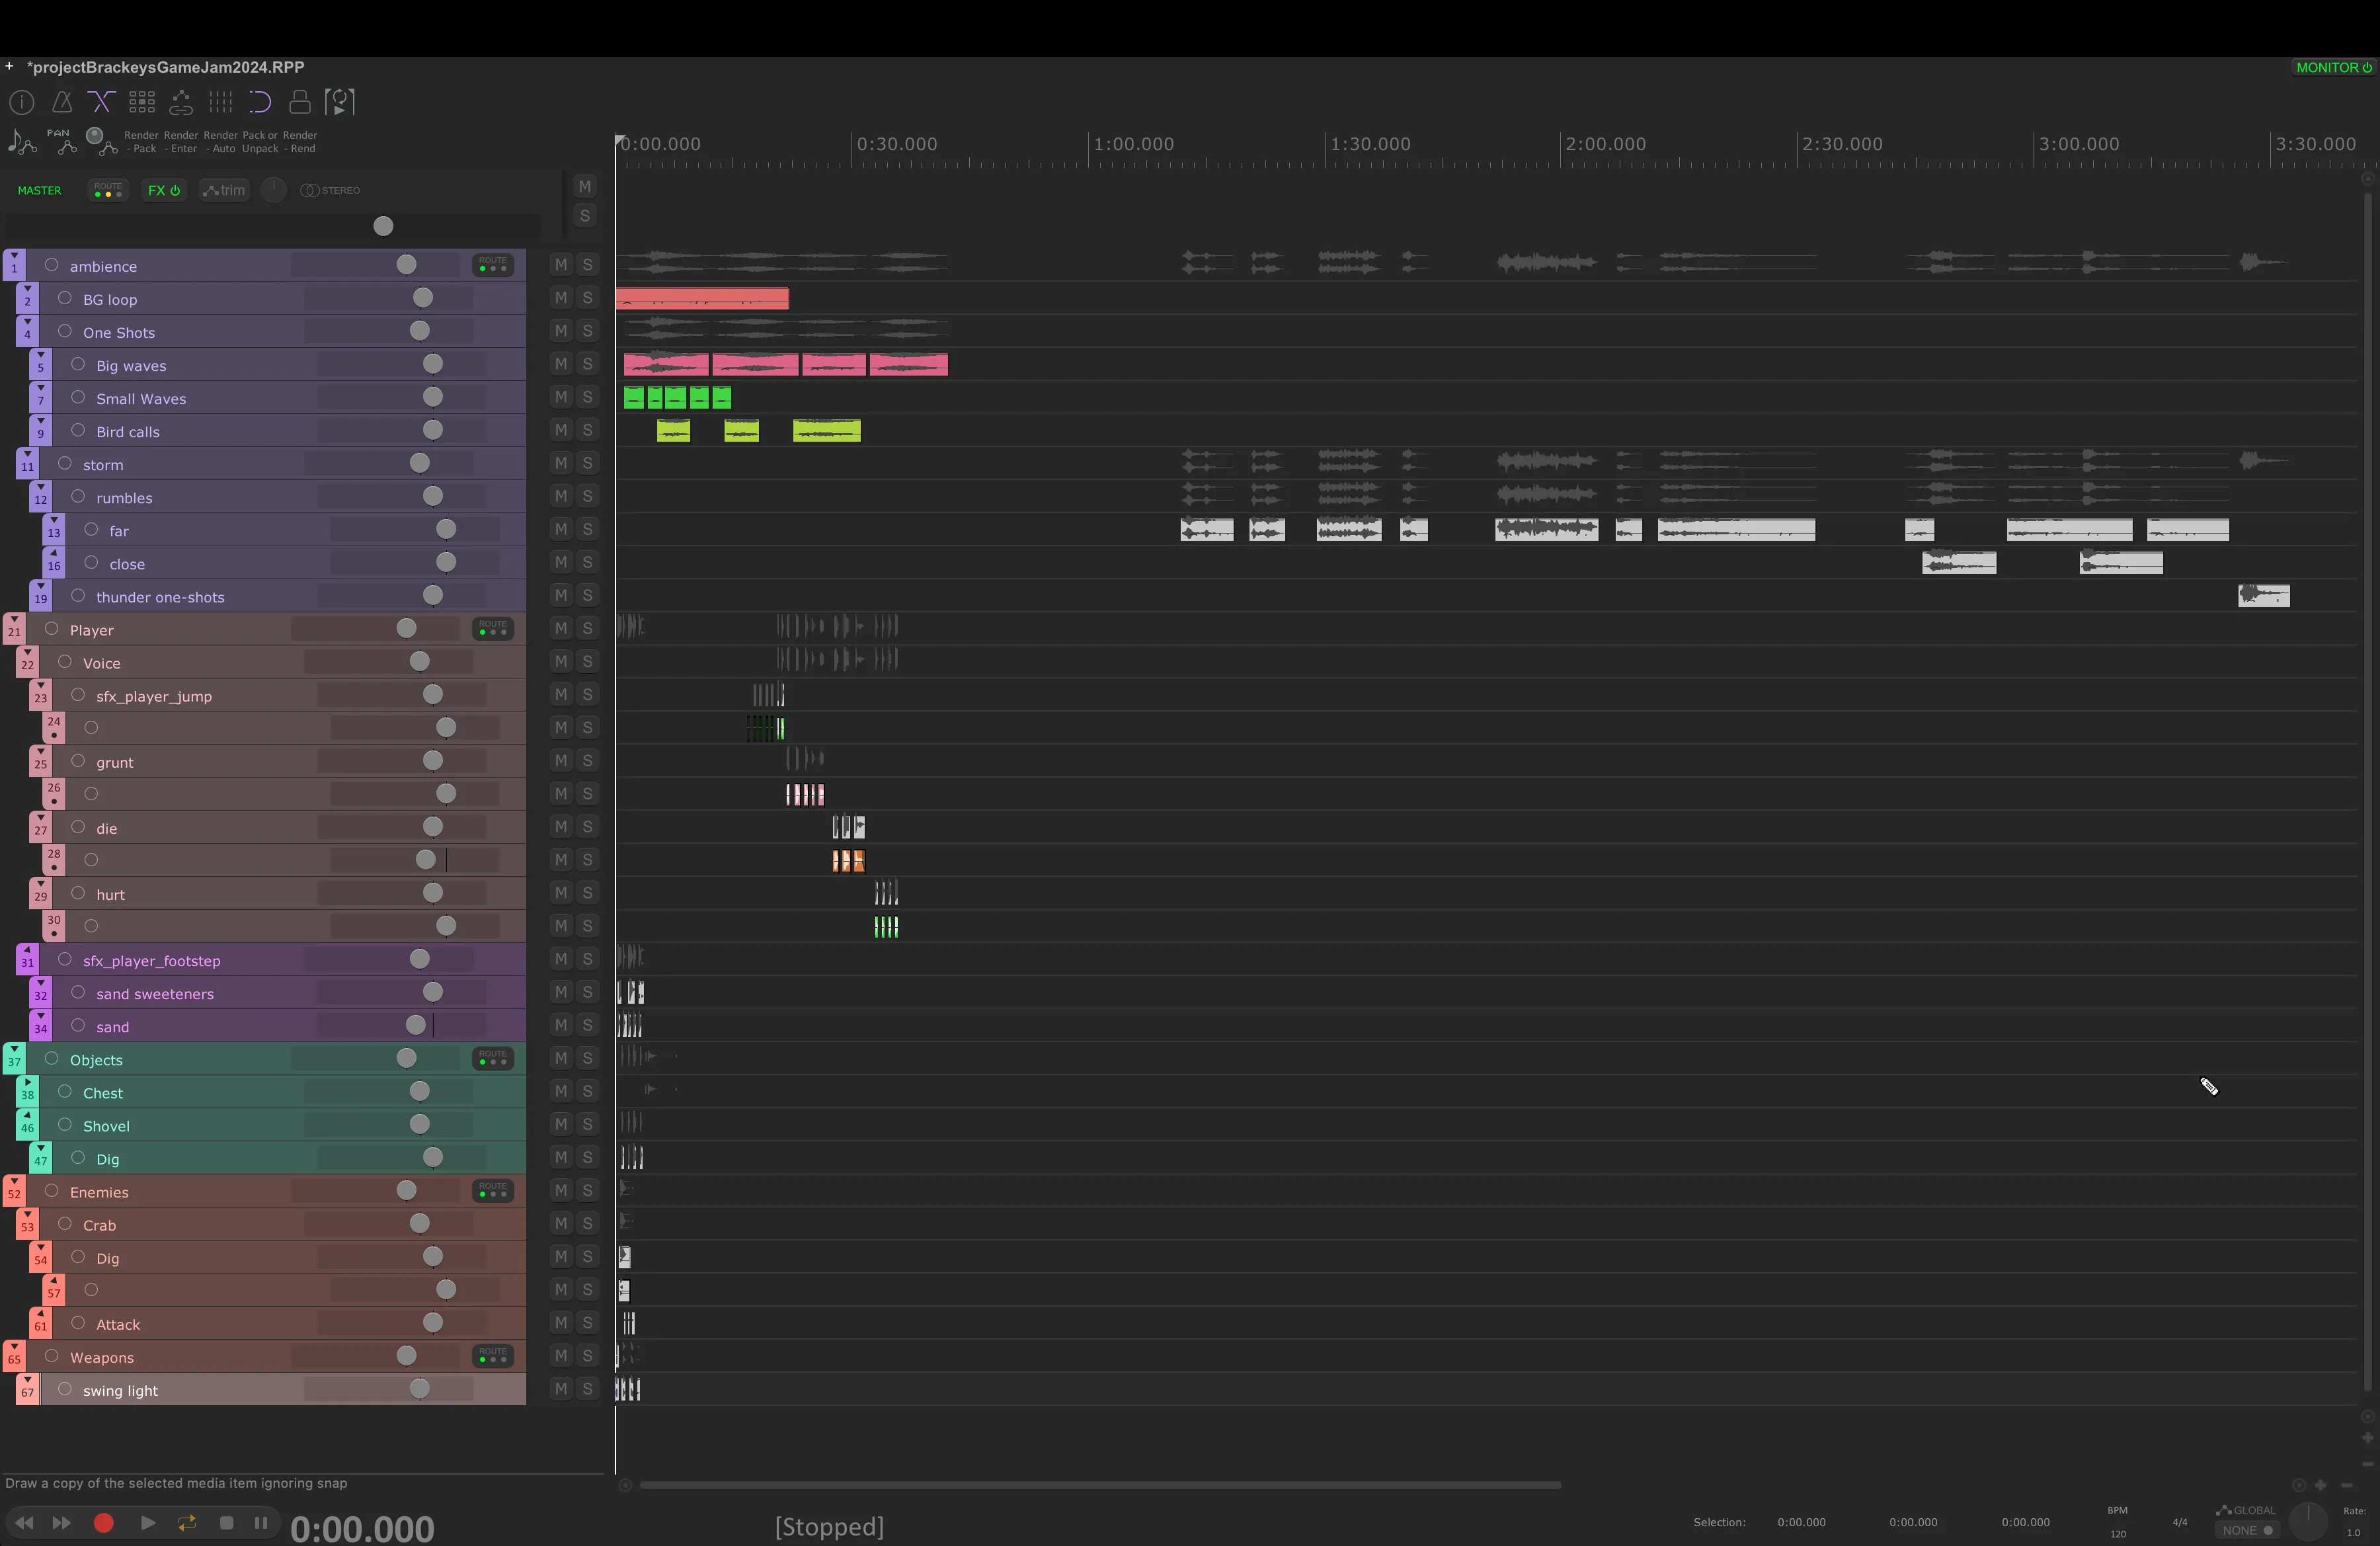Toggle the metronome icon in toolbar

[x=62, y=102]
